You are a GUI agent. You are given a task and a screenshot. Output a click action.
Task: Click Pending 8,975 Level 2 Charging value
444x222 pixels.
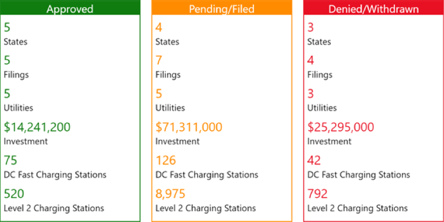(x=170, y=194)
